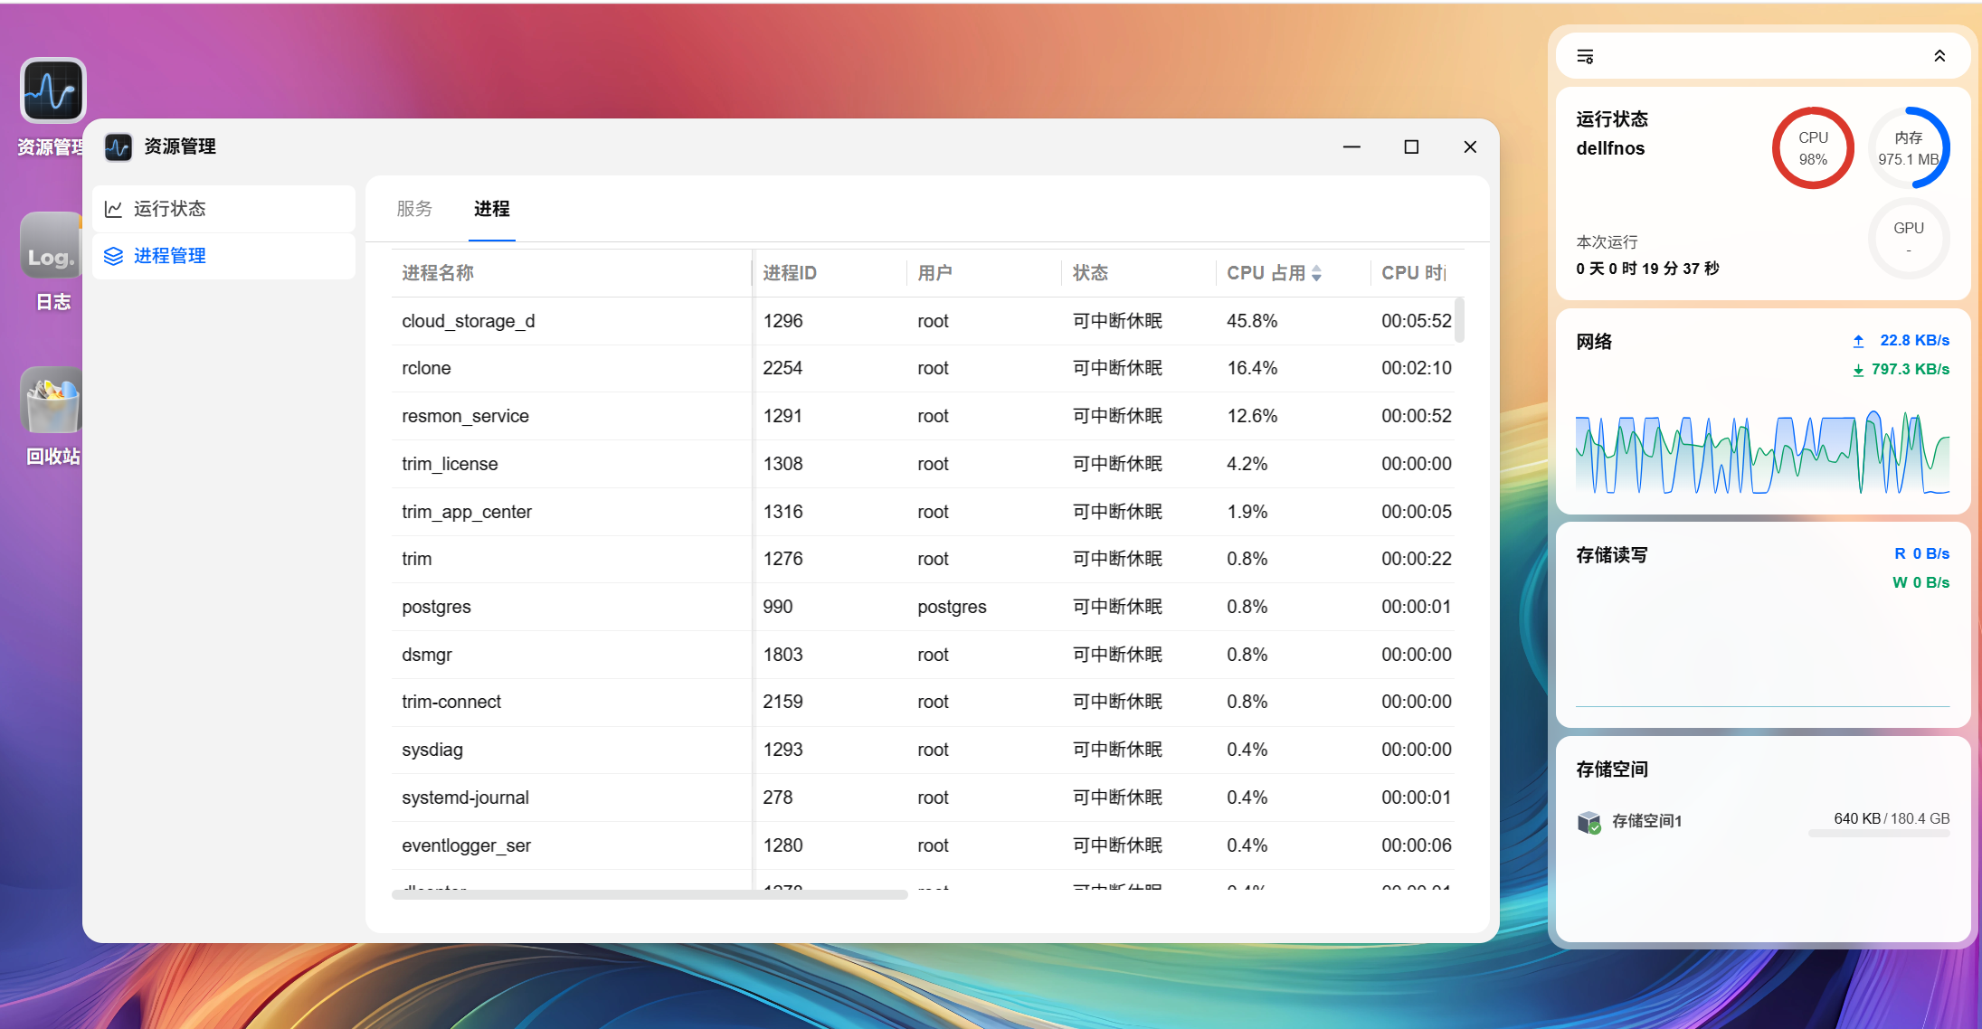
Task: Click the 进程名称 column header
Action: pyautogui.click(x=438, y=273)
